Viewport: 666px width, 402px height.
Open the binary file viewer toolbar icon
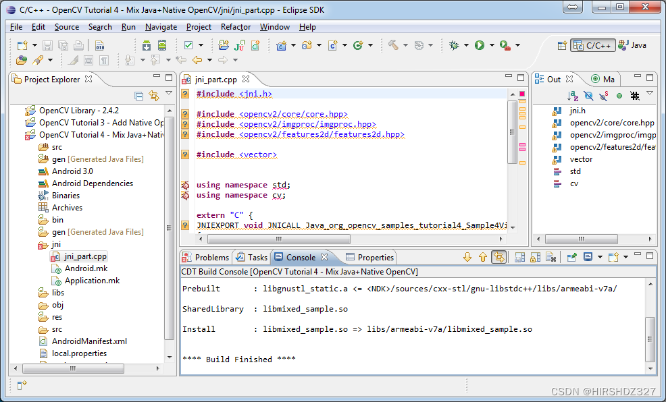99,45
